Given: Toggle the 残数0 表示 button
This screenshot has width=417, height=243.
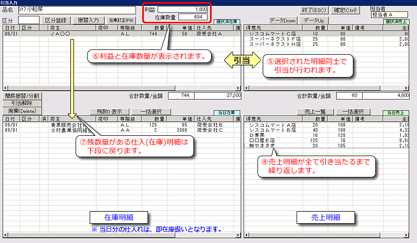Looking at the screenshot, I should [109, 111].
